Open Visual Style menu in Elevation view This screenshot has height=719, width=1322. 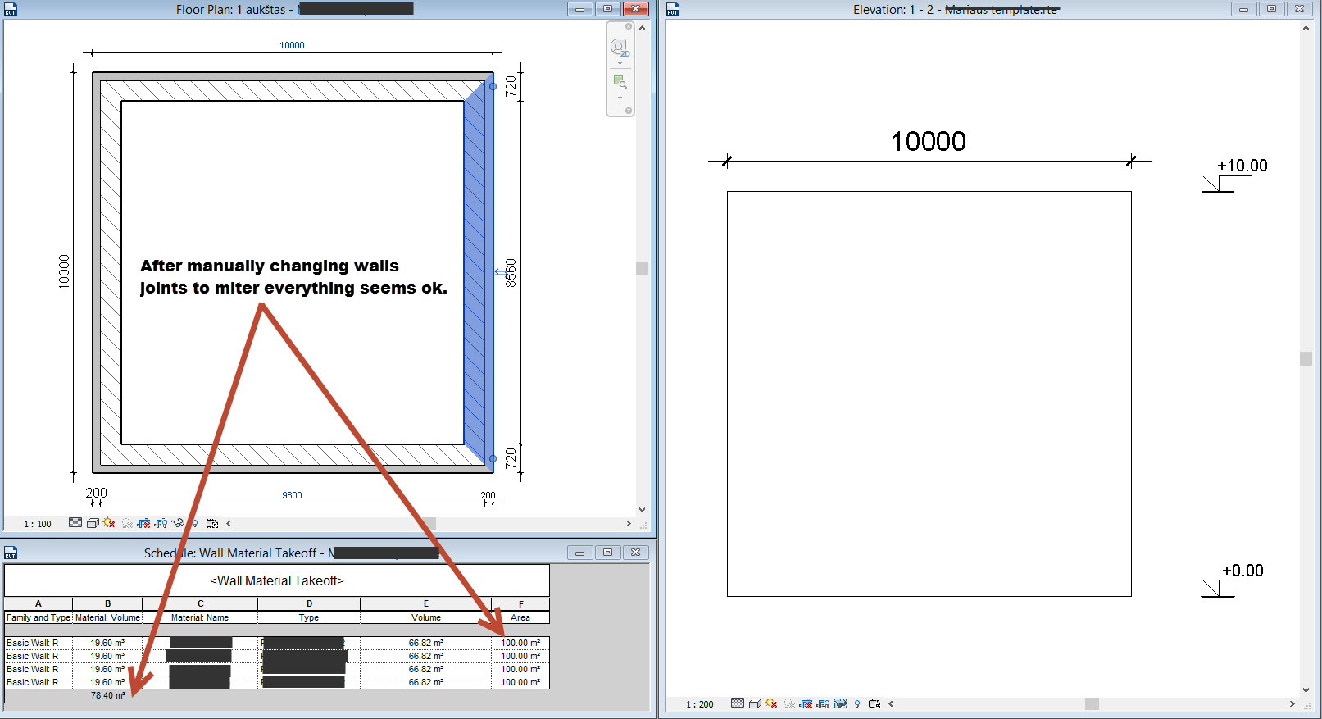click(x=755, y=703)
